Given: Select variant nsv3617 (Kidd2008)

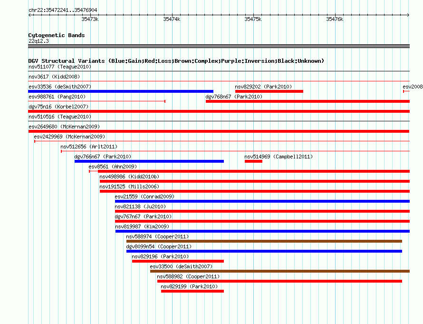Looking at the screenshot, I should coord(54,77).
